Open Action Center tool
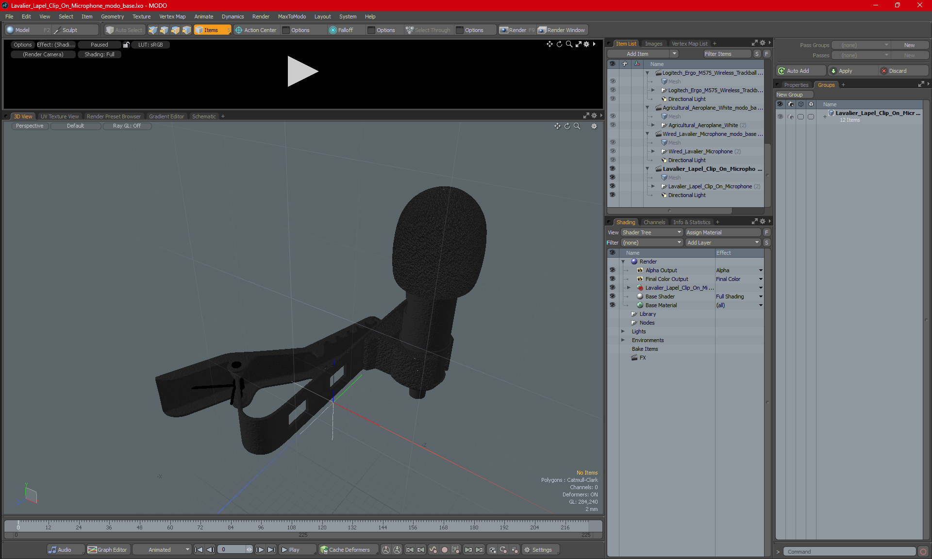This screenshot has height=559, width=932. tap(256, 30)
